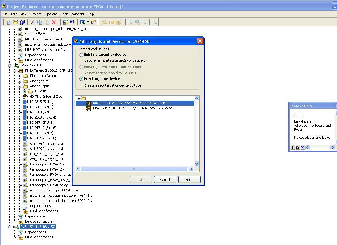Image resolution: width=337 pixels, height=245 pixels.
Task: Click the device list horizontal scrollbar thumb
Action: (134, 169)
